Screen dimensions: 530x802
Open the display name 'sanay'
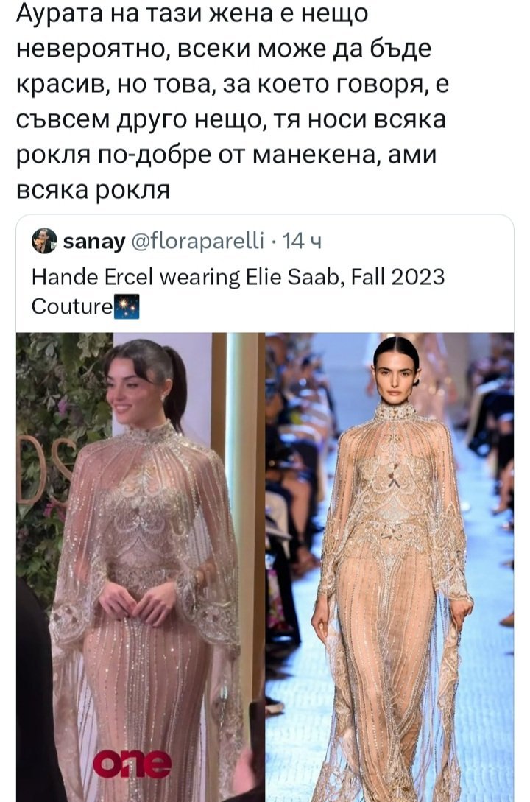pos(94,241)
